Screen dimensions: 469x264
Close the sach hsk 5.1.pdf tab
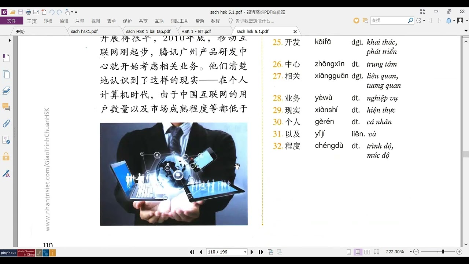pyautogui.click(x=295, y=32)
